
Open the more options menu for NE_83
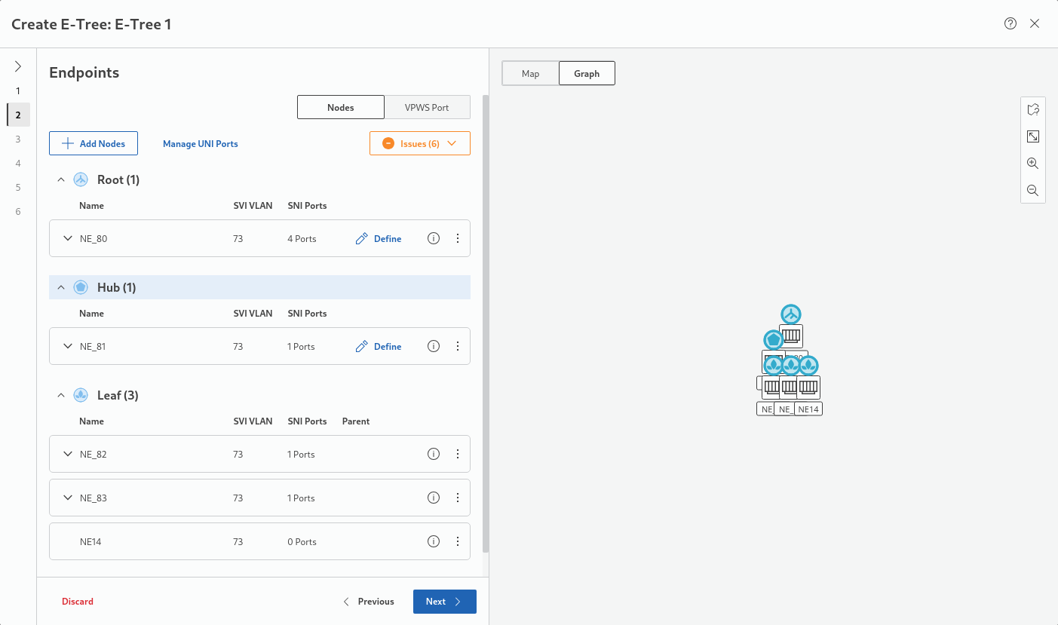click(x=458, y=498)
